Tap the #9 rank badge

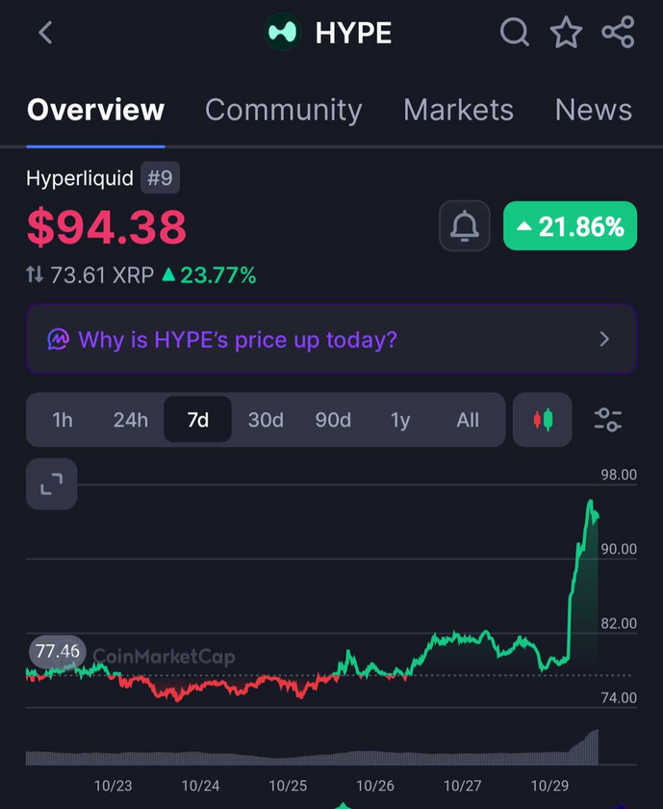pyautogui.click(x=160, y=178)
